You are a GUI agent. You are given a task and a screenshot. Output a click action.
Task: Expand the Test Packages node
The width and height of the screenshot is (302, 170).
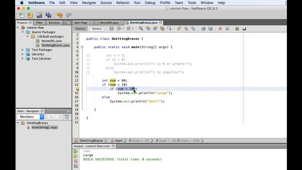[x=23, y=50]
